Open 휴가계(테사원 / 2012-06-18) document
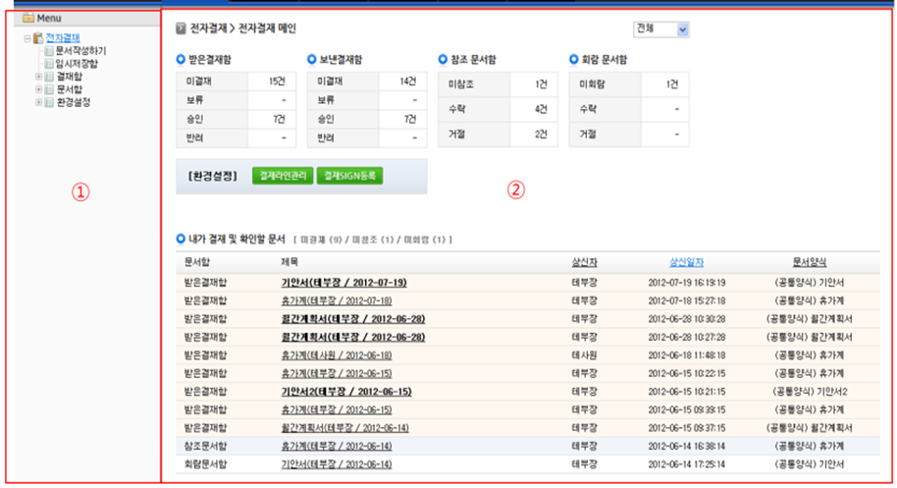 click(337, 355)
